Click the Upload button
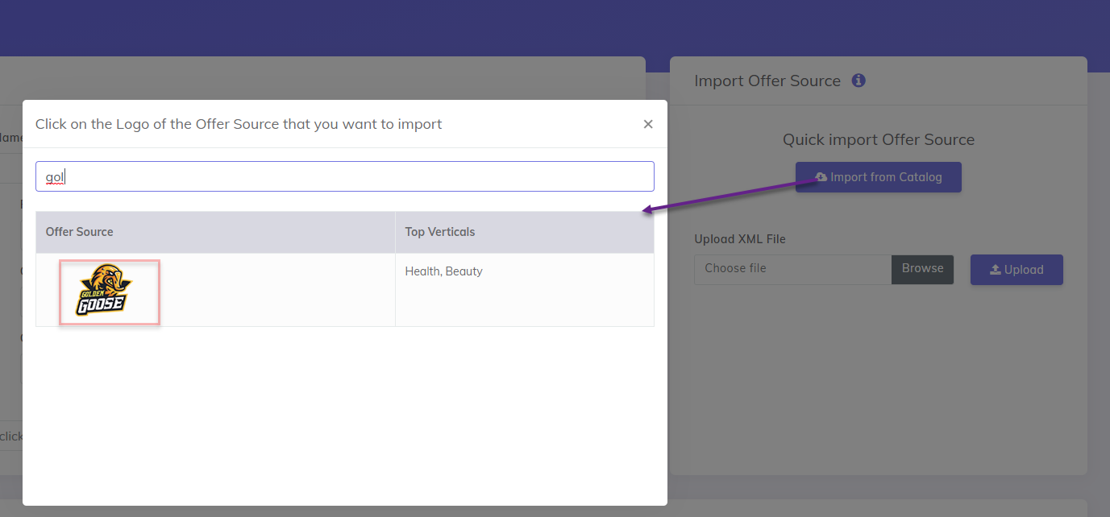The width and height of the screenshot is (1110, 517). [x=1016, y=270]
